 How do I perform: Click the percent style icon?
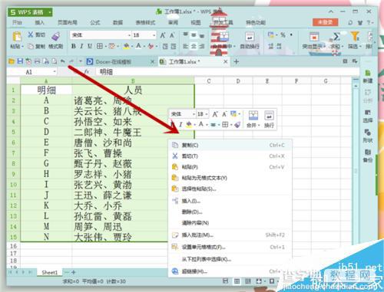click(283, 34)
